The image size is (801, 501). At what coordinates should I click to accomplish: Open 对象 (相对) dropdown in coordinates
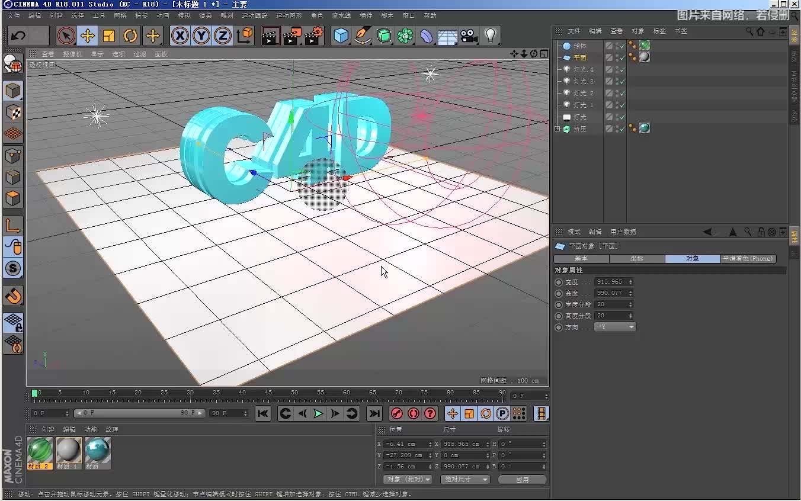[408, 480]
